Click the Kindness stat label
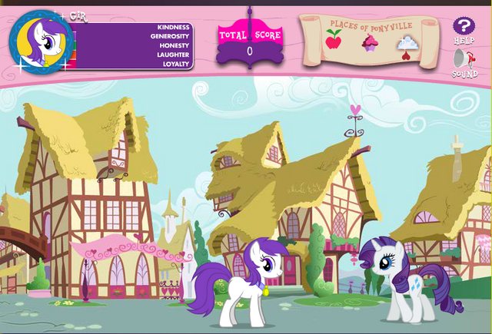Viewport: 492px width, 334px height. pyautogui.click(x=173, y=28)
